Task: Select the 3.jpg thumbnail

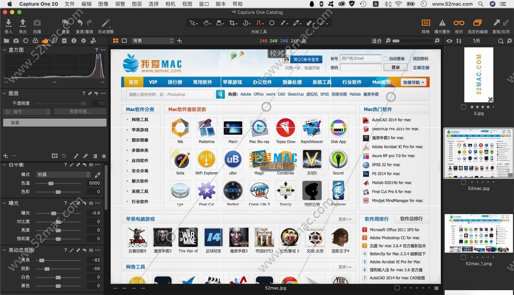Action: click(x=479, y=75)
